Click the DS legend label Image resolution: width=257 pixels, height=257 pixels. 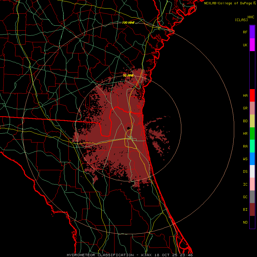coord(245,172)
